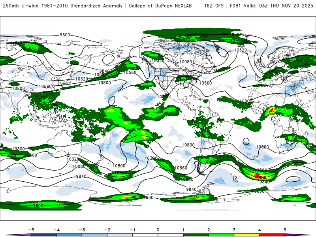Click the '0' colorbar tick label
316x237 pixels.
click(x=158, y=230)
